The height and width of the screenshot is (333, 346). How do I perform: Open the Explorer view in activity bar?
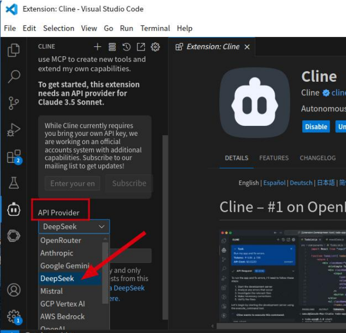click(x=14, y=50)
